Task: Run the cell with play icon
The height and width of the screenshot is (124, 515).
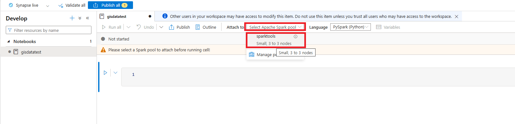Action: (105, 73)
